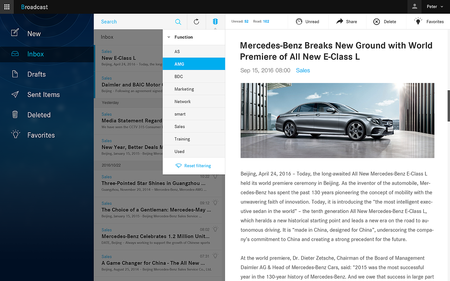
Task: Click the Reset filtering icon
Action: tap(178, 166)
